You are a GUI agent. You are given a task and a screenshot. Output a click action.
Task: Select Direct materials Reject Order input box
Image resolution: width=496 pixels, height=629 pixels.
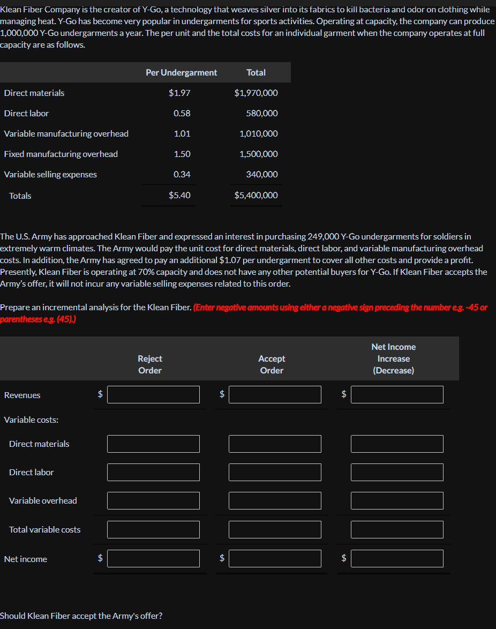tap(153, 444)
